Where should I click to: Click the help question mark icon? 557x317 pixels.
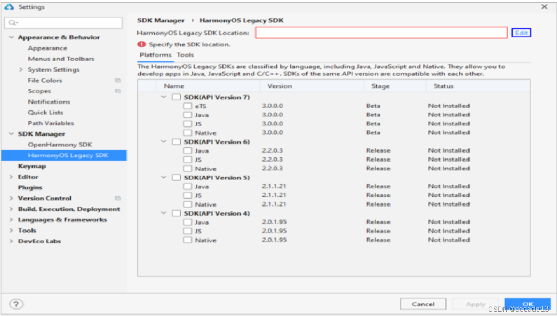[x=16, y=304]
